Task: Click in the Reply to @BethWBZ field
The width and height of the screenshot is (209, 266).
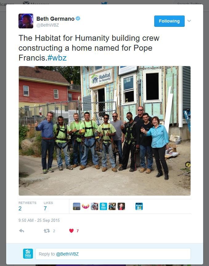Action: pos(113,254)
